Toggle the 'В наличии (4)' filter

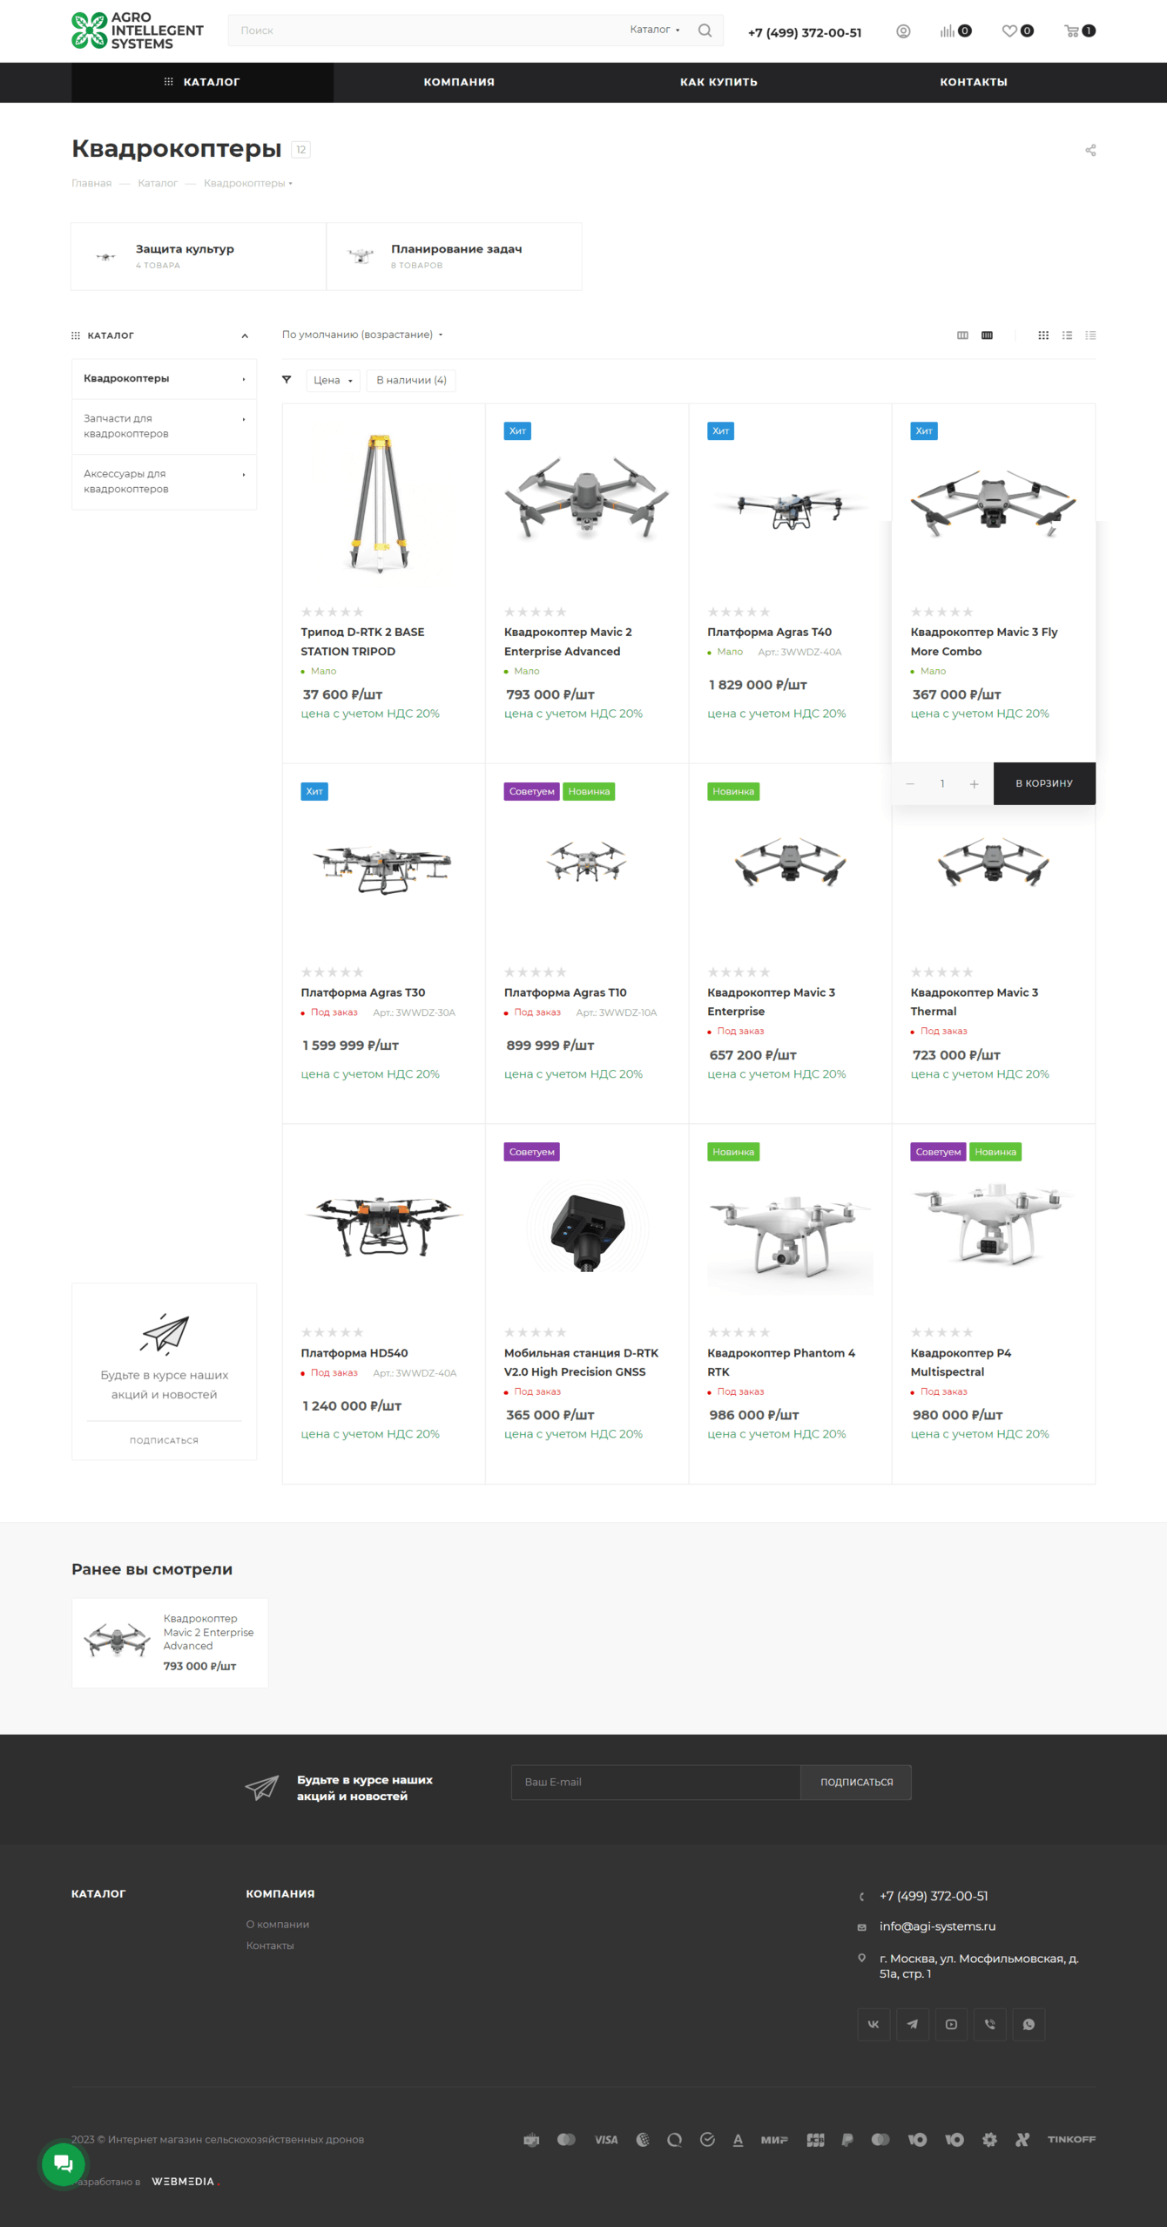(x=411, y=381)
